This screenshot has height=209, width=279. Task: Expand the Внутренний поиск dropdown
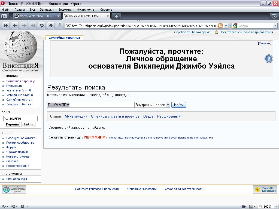pyautogui.click(x=168, y=105)
